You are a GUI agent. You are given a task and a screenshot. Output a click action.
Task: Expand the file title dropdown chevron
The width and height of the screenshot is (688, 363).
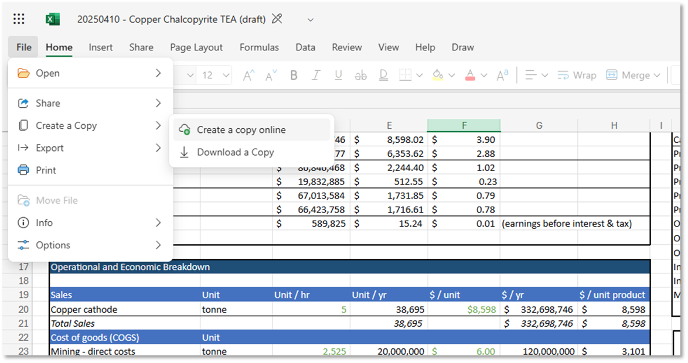pyautogui.click(x=310, y=20)
